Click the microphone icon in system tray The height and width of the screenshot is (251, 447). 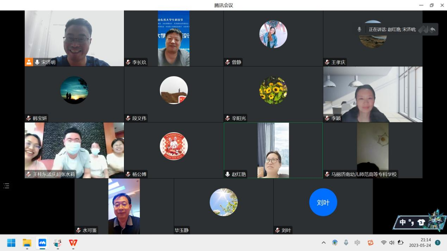tap(346, 243)
